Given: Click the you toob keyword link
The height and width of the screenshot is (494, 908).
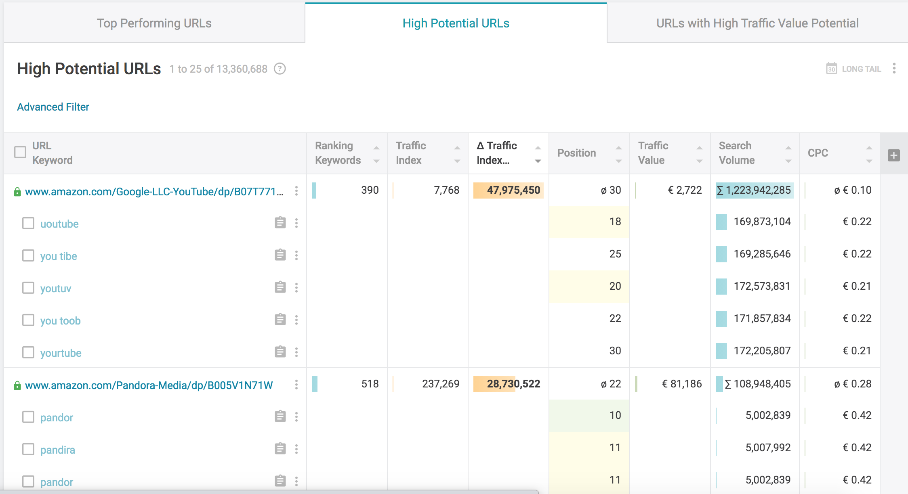Looking at the screenshot, I should 61,321.
